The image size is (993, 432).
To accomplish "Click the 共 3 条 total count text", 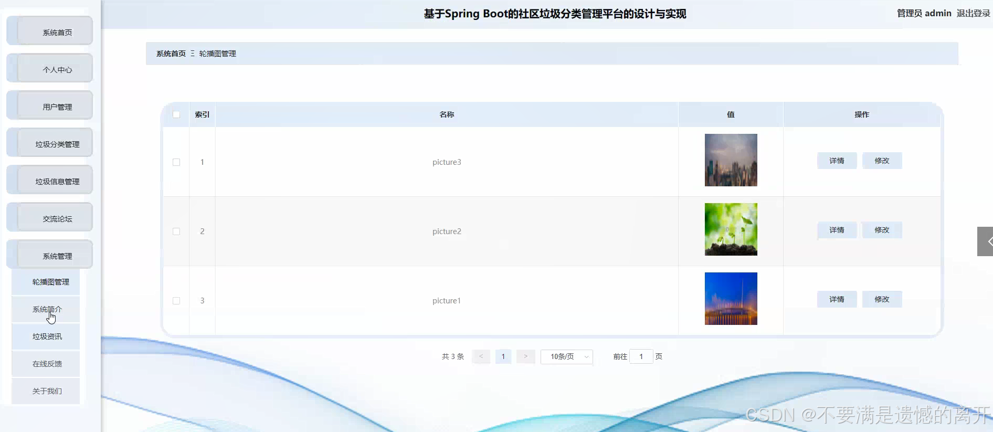I will pos(453,356).
